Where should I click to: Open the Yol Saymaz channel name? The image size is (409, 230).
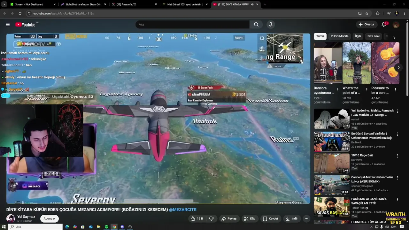pyautogui.click(x=26, y=217)
